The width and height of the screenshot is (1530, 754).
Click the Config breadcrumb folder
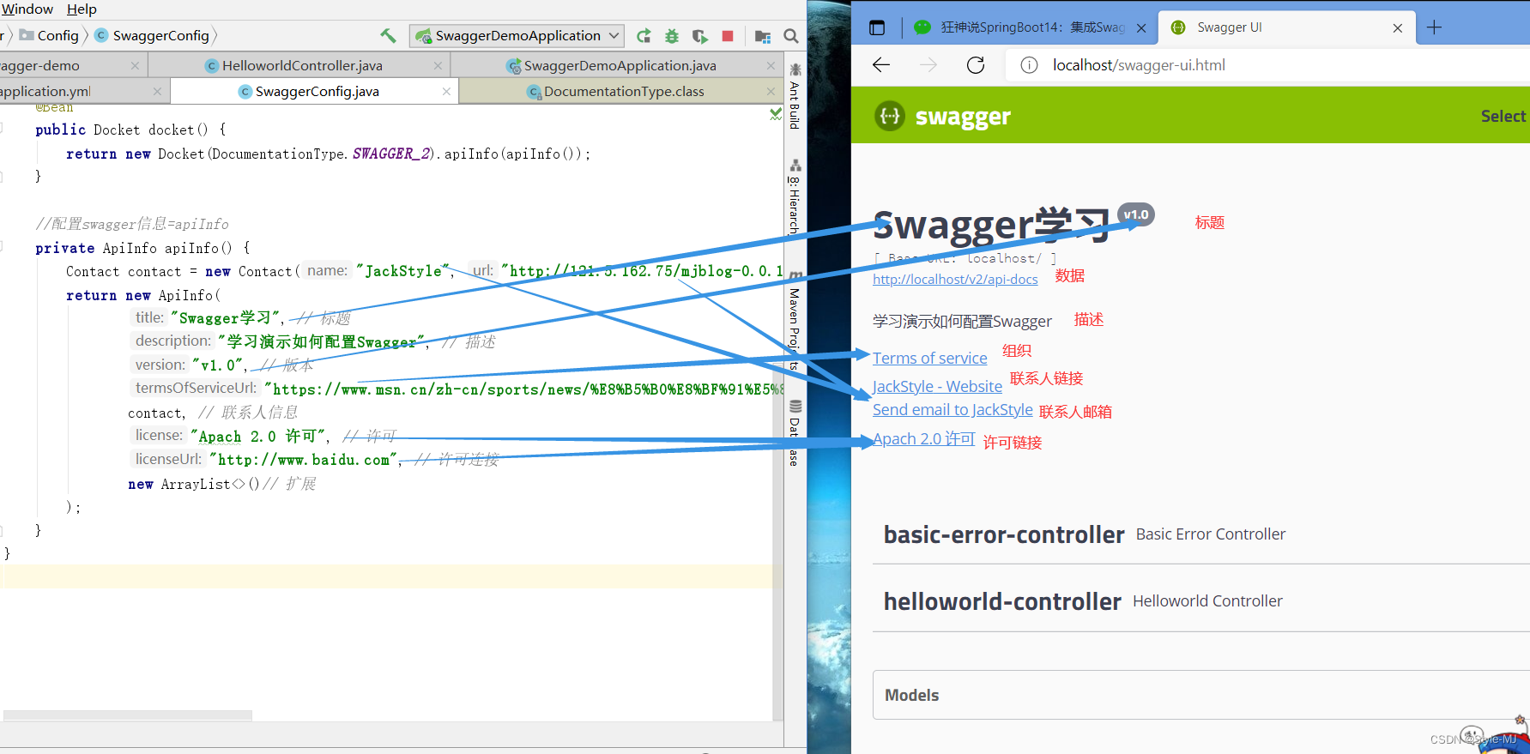[50, 35]
